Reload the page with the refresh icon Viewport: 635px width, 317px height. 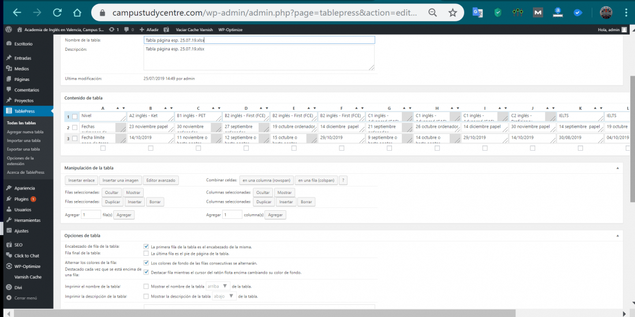(x=57, y=13)
